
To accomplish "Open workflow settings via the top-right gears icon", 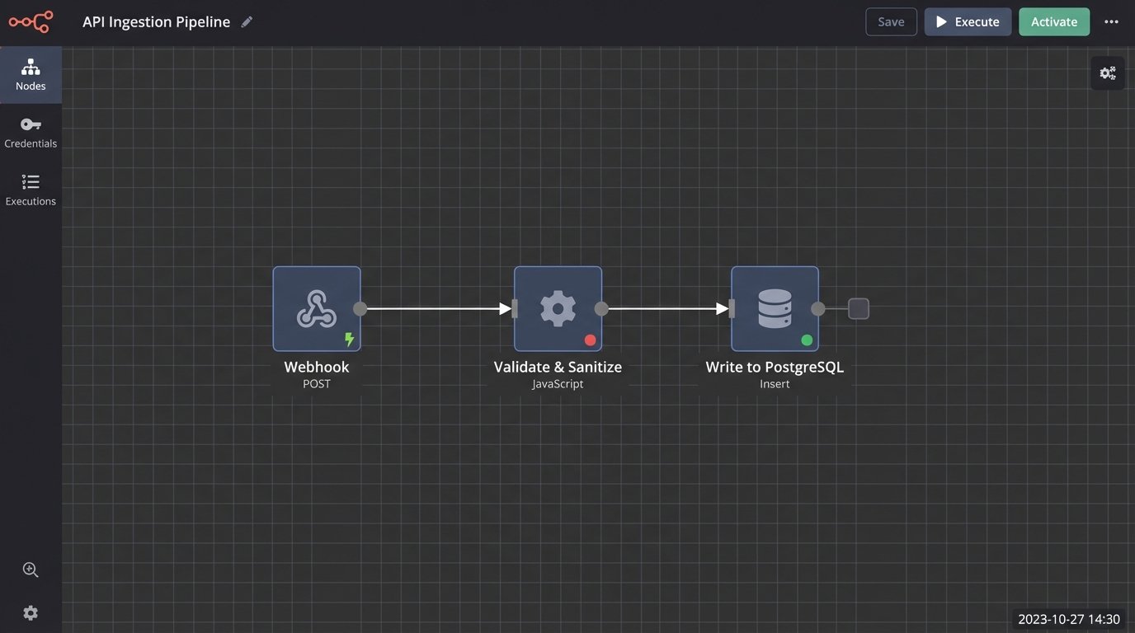I will [1107, 73].
